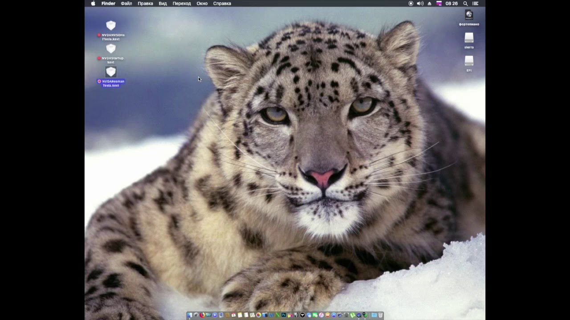Launch uTorrent from the Dock

pos(353,315)
